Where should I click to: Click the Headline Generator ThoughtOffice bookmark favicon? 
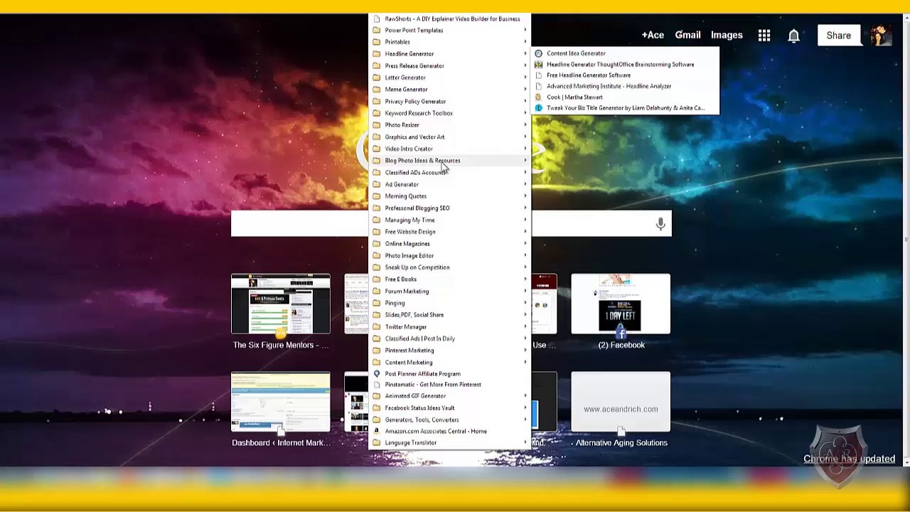pyautogui.click(x=538, y=65)
